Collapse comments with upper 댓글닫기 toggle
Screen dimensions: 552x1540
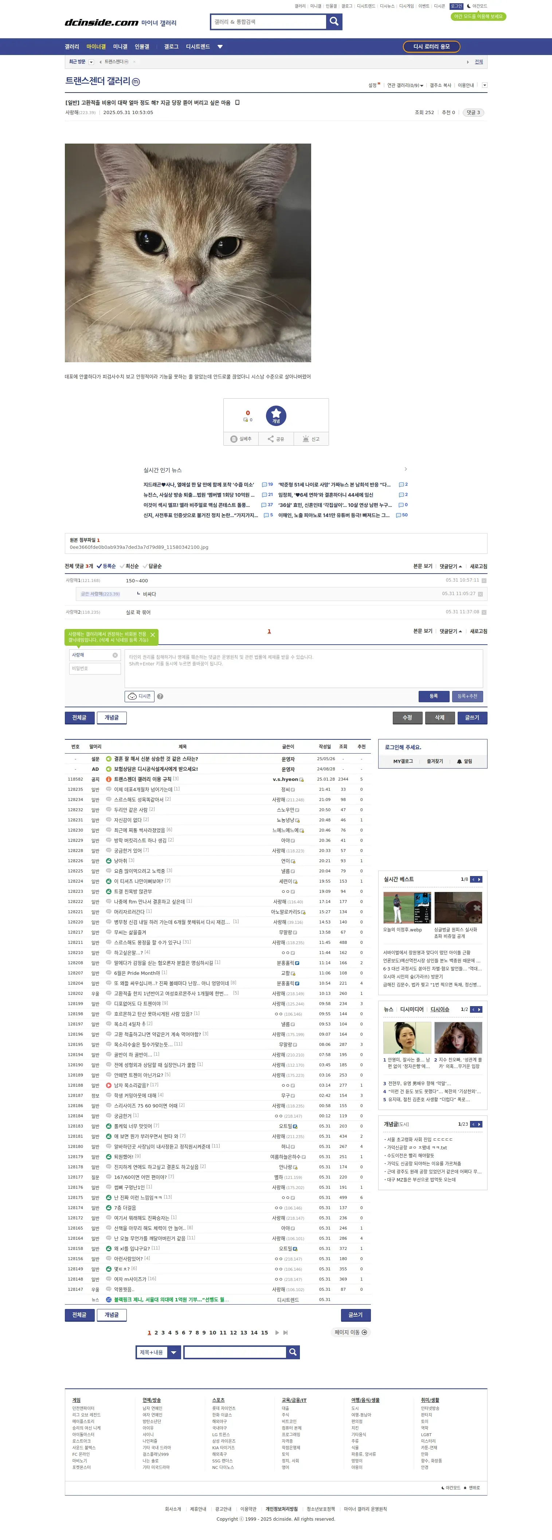point(451,566)
